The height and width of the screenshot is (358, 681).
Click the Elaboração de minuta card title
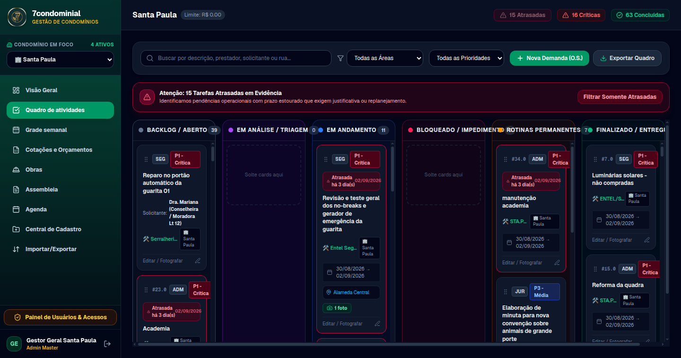528,323
